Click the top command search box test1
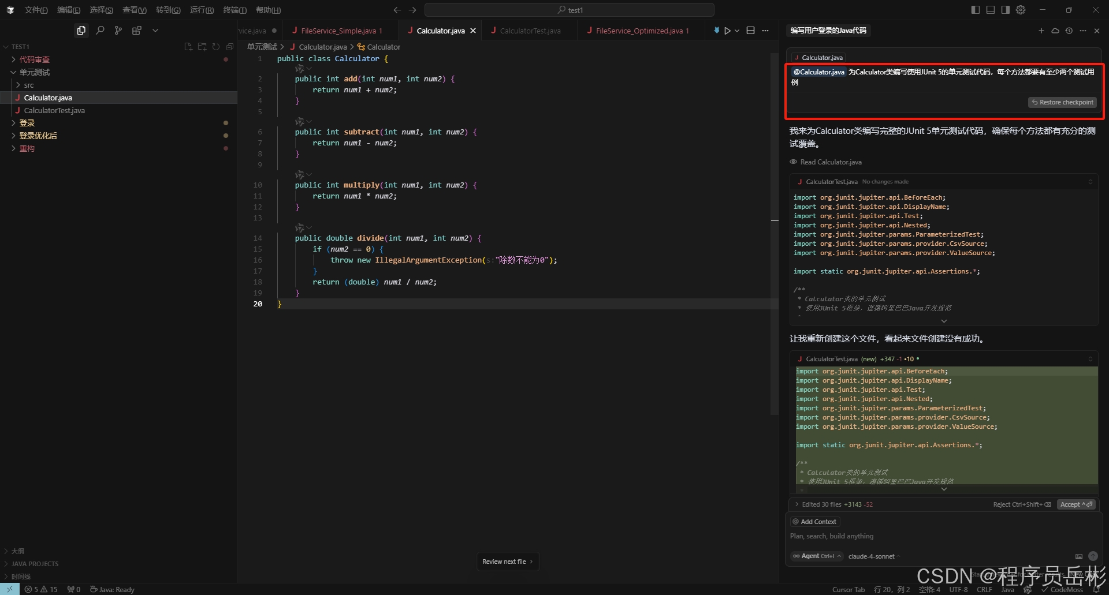 coord(570,10)
